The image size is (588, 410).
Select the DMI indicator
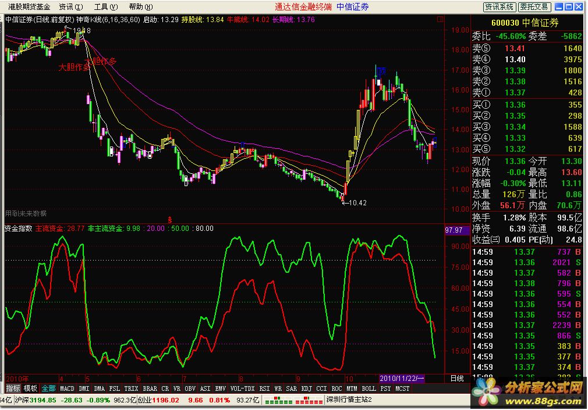pyautogui.click(x=84, y=388)
